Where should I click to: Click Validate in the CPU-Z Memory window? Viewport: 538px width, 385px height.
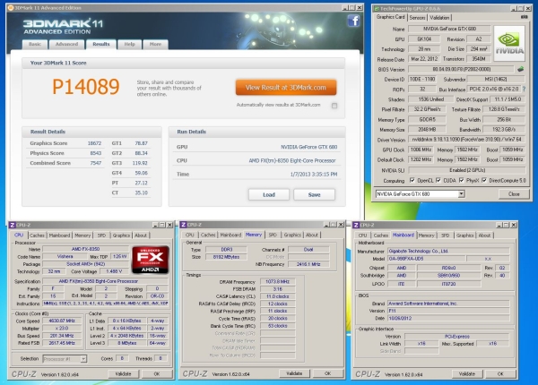click(x=294, y=373)
